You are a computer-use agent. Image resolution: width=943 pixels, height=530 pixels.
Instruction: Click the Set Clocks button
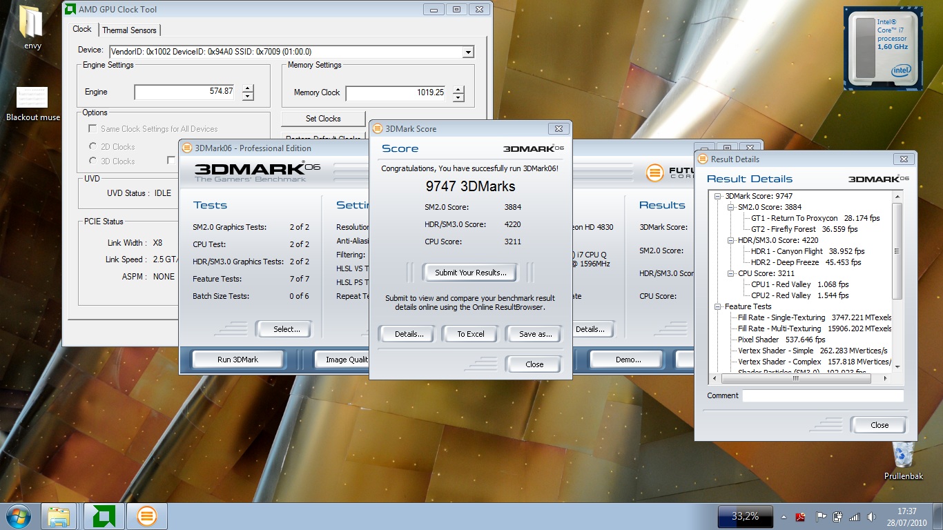(323, 119)
